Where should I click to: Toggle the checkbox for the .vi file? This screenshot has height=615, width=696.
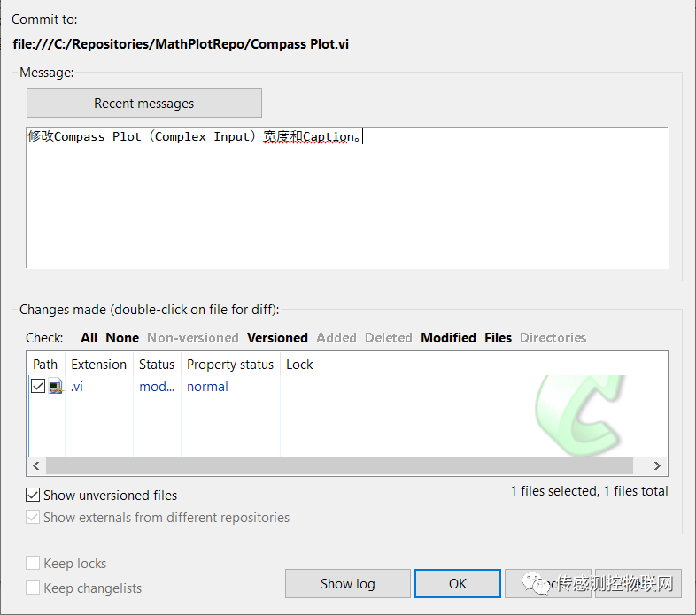[x=39, y=387]
